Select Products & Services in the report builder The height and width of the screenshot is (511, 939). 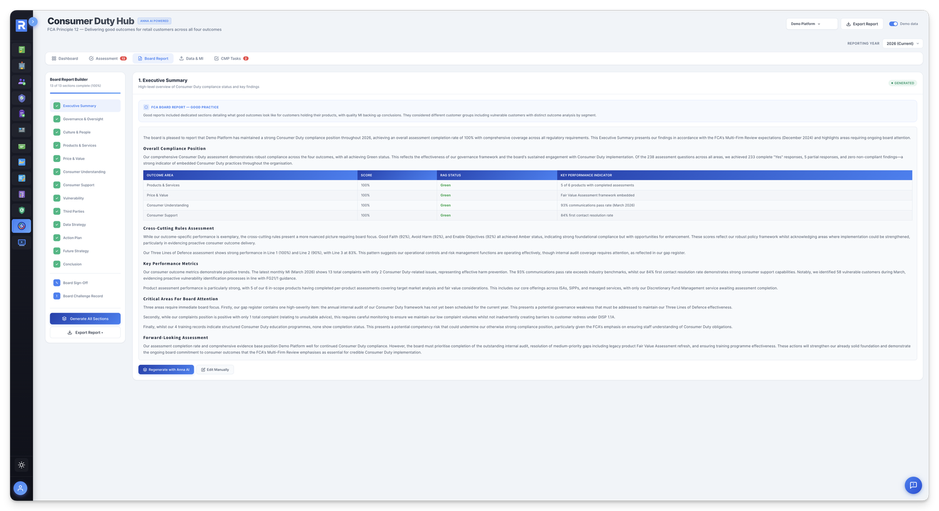click(x=85, y=146)
